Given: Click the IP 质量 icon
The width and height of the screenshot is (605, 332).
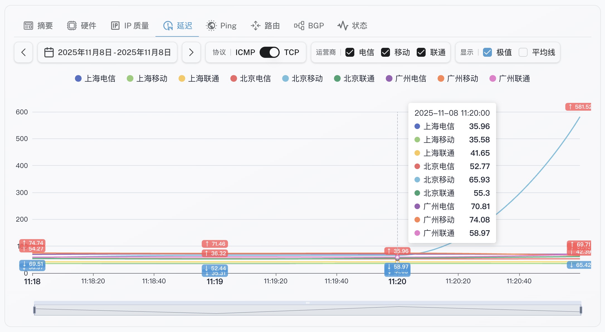Looking at the screenshot, I should pos(115,26).
